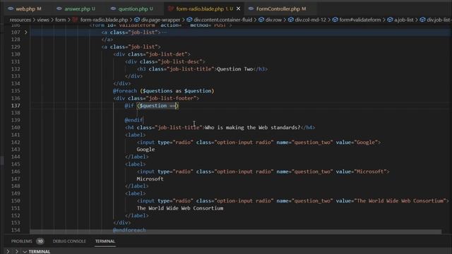Viewport: 452px width, 254px height.
Task: Click the FormController.php tab file icon
Action: [251, 9]
